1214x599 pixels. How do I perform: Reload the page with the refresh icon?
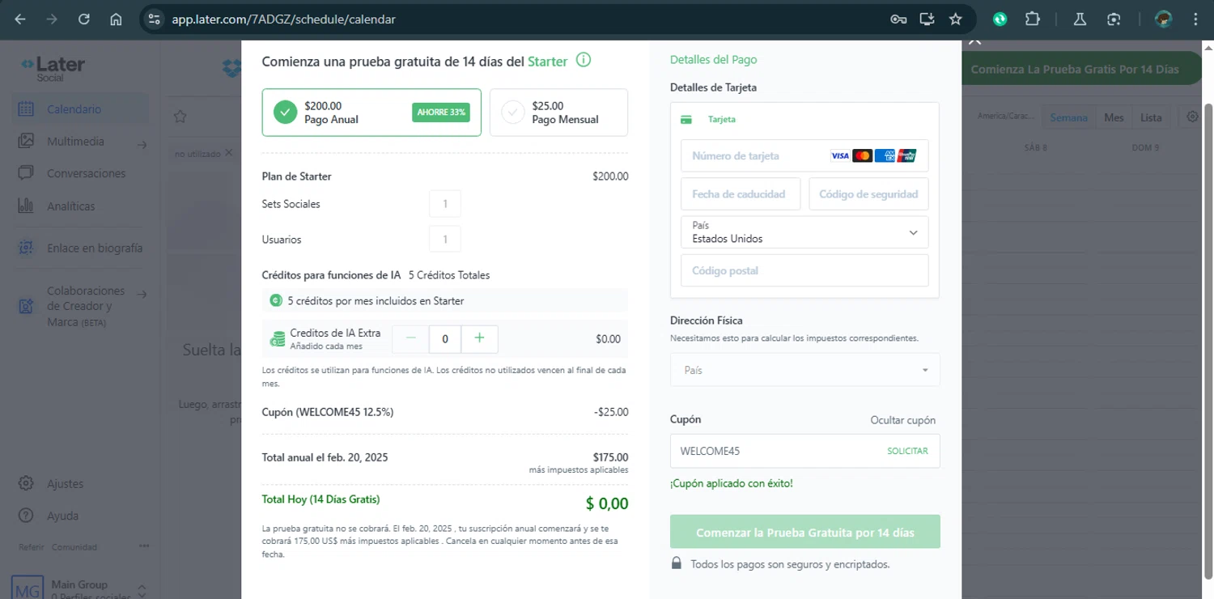(84, 19)
